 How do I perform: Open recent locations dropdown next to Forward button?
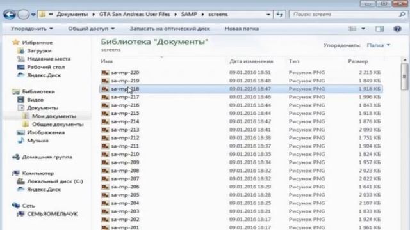(33, 15)
